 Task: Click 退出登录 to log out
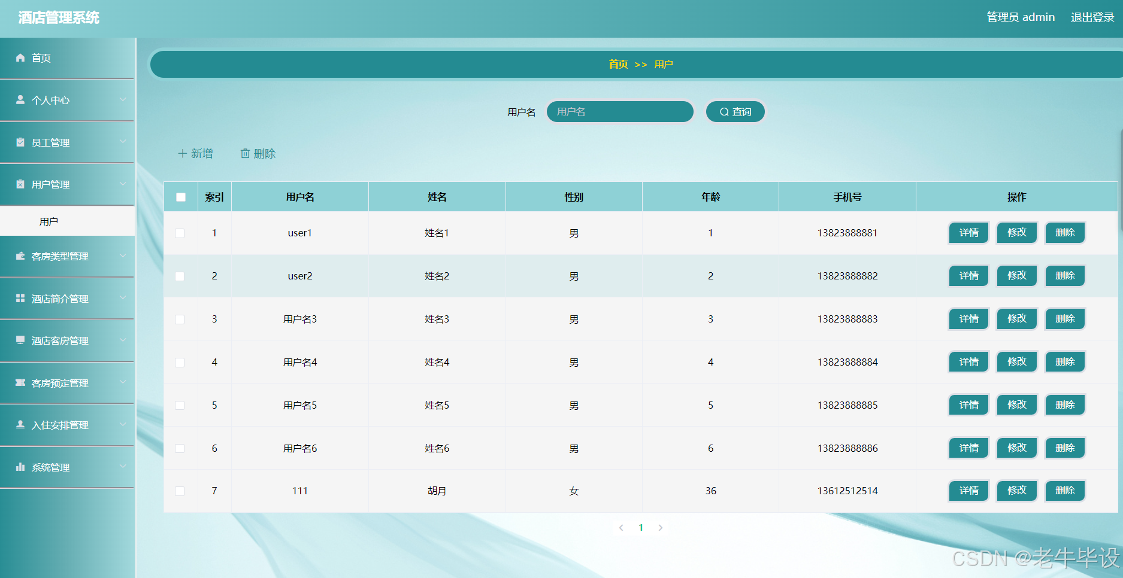tap(1092, 17)
